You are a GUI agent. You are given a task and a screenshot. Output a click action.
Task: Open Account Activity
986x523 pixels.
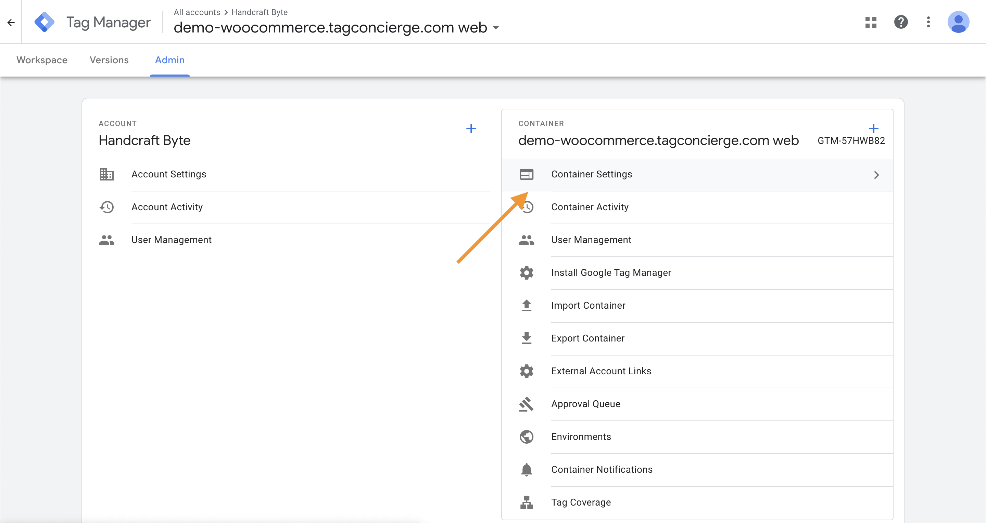(294, 207)
